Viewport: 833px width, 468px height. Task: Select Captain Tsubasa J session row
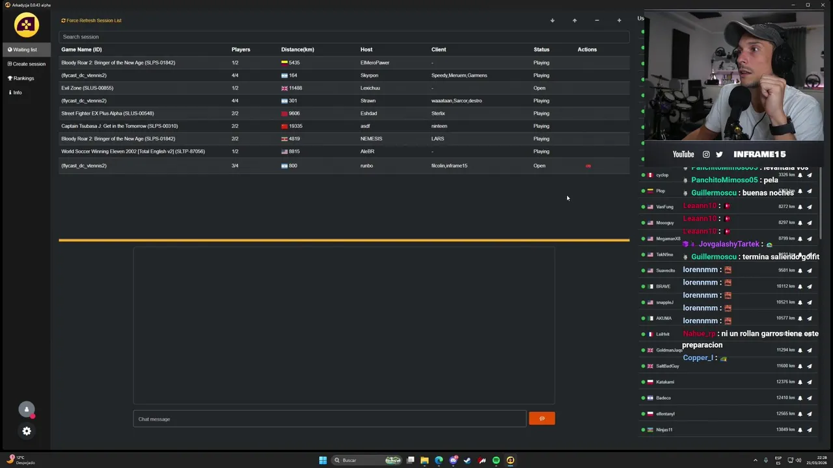pyautogui.click(x=344, y=126)
